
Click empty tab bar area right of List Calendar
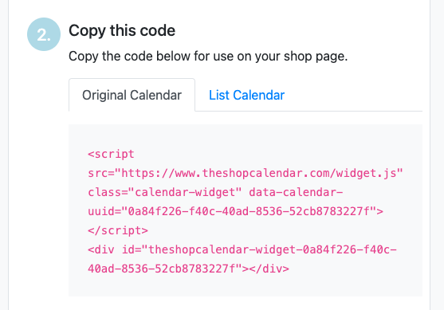tap(354, 95)
